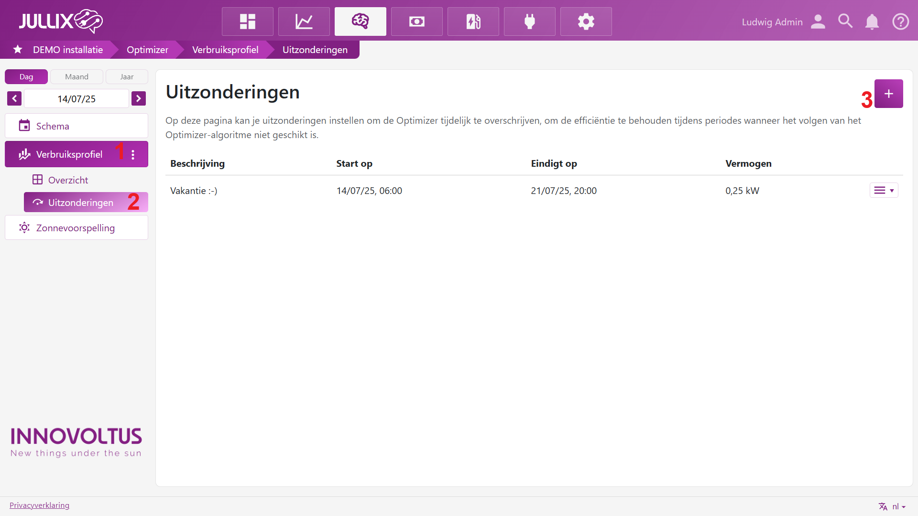Open the line chart statistics icon
The width and height of the screenshot is (918, 516).
tap(304, 21)
